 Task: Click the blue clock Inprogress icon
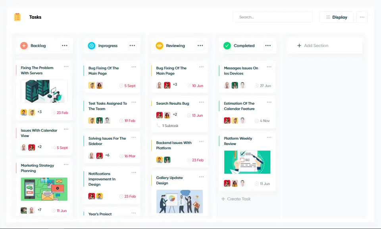coord(92,46)
